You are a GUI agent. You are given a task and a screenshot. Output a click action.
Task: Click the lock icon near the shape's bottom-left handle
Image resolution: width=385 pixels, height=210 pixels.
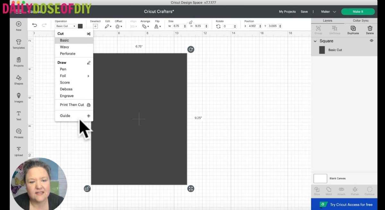[87, 188]
